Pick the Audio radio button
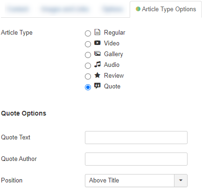Image resolution: width=202 pixels, height=189 pixels. click(x=88, y=65)
